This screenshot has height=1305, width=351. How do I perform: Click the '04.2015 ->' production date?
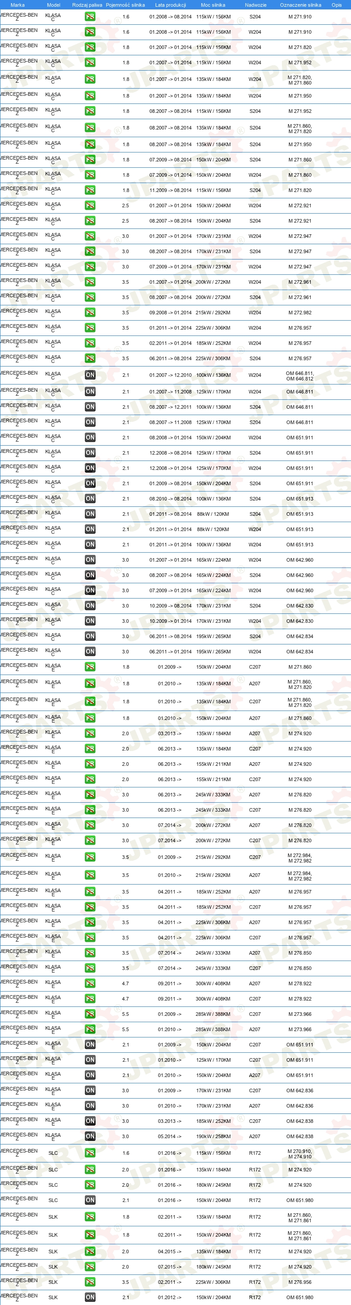point(169,1251)
